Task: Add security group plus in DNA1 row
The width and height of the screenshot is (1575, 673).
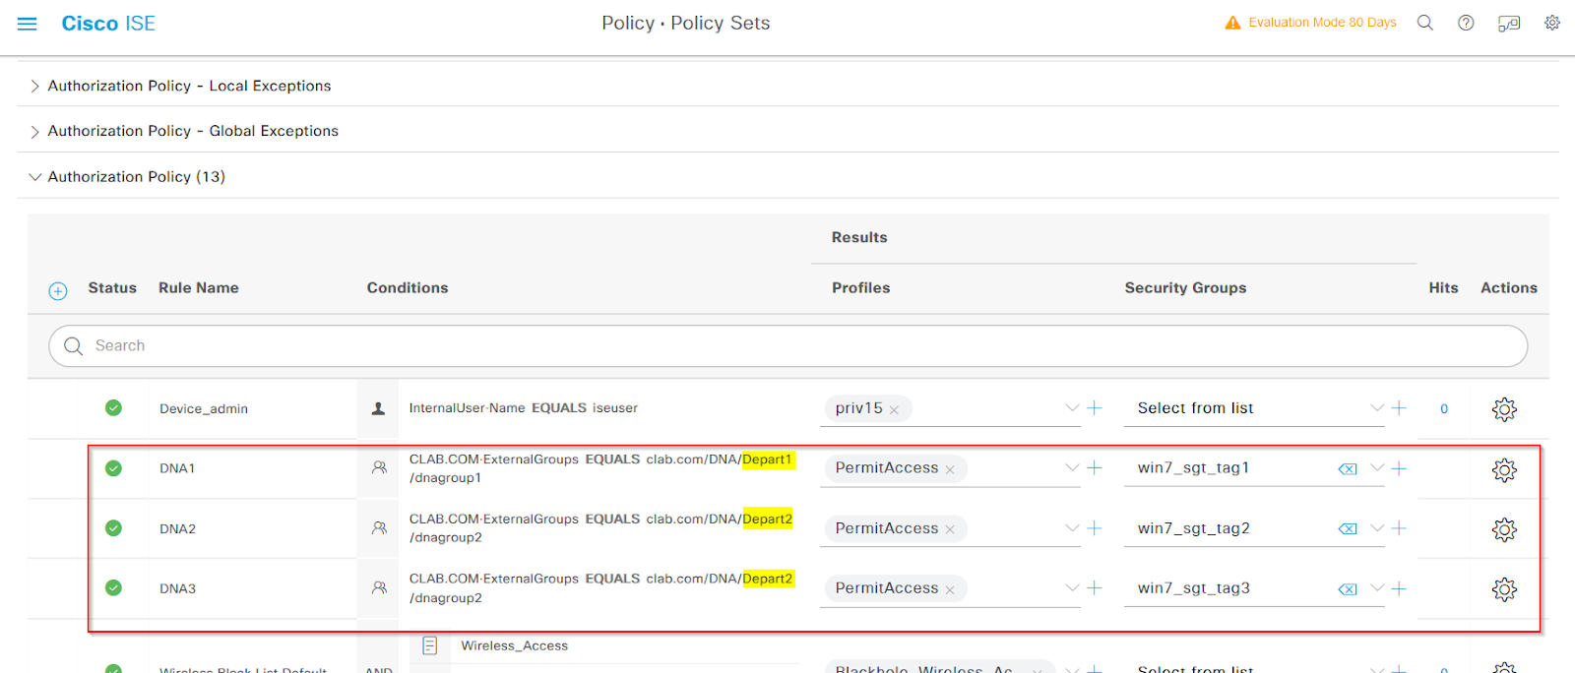Action: [1399, 468]
